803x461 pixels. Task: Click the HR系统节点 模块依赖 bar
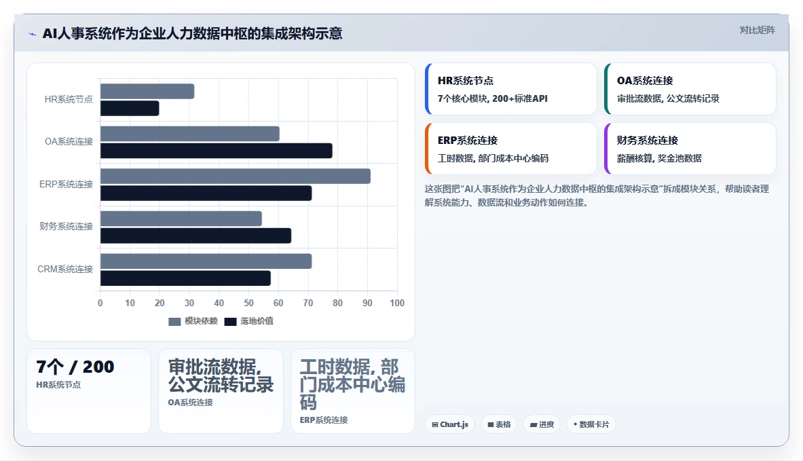(x=147, y=91)
